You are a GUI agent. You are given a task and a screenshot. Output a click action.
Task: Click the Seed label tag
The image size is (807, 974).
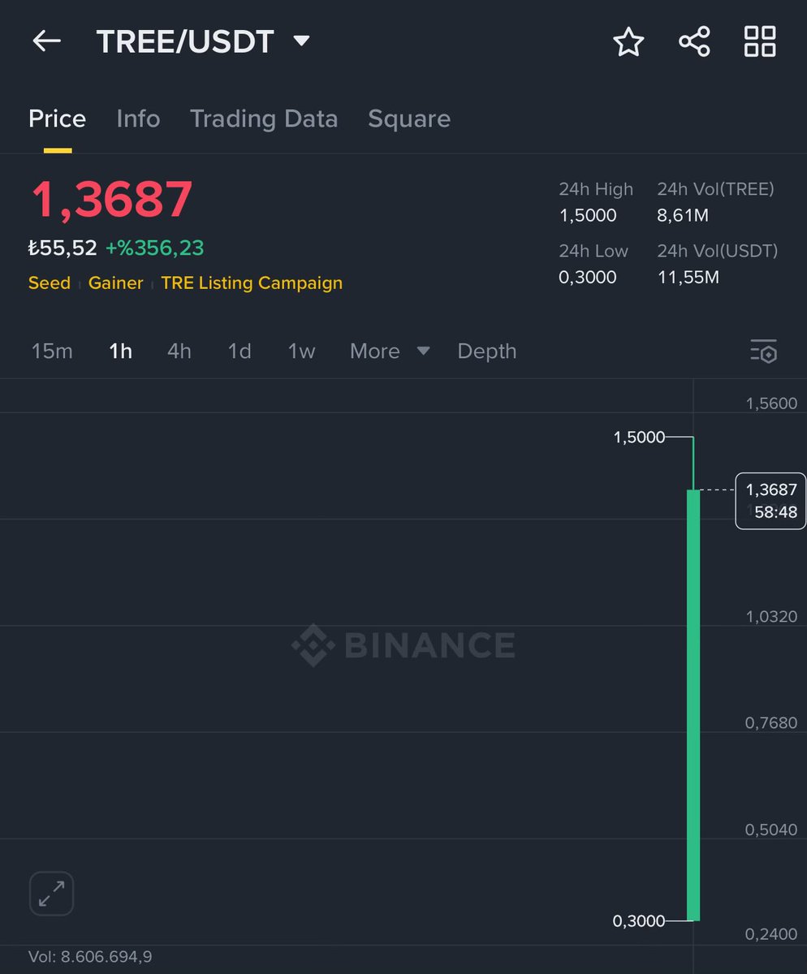(49, 283)
